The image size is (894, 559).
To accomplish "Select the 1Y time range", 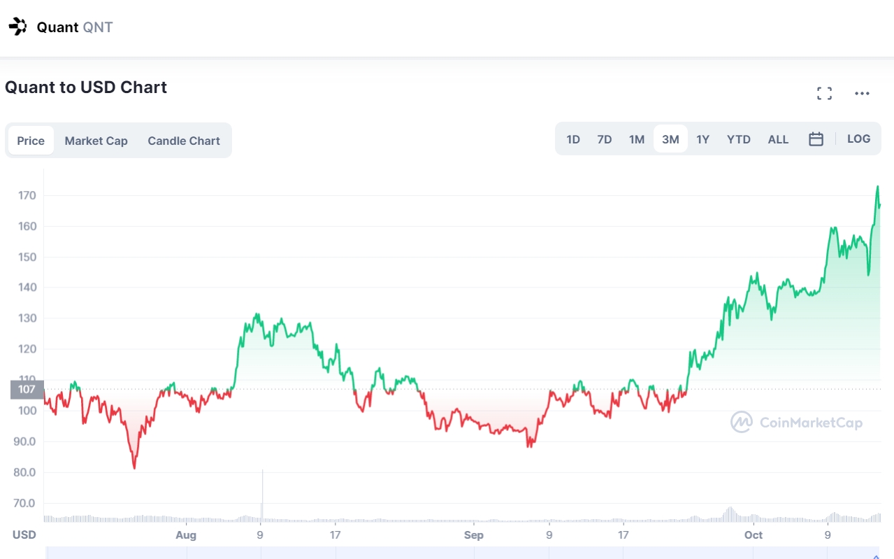I will pos(702,139).
